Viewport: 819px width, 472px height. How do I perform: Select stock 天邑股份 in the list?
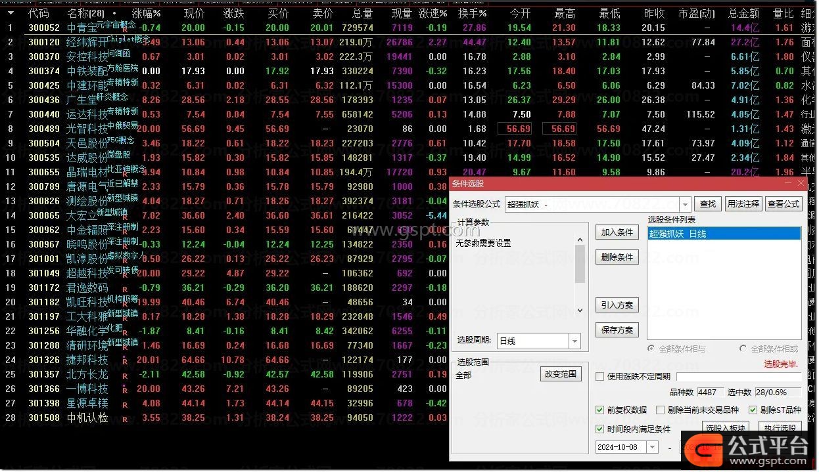pos(87,143)
